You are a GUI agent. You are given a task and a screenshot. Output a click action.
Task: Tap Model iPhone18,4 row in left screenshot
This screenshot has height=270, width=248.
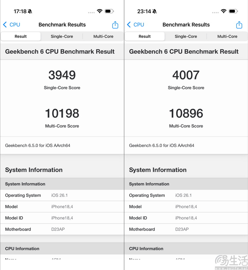62,207
